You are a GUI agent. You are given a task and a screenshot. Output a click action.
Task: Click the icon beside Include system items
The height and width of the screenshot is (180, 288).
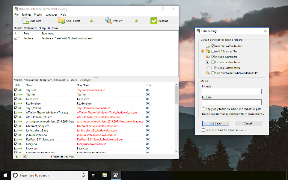pos(208,67)
